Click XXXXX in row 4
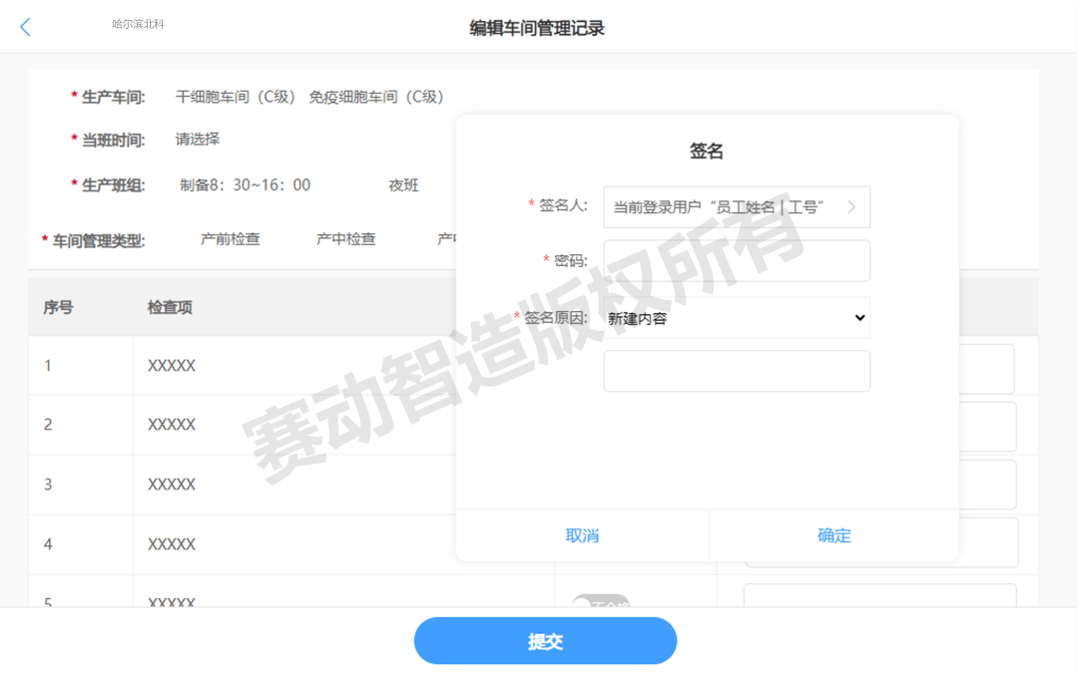This screenshot has width=1078, height=673. pos(172,544)
